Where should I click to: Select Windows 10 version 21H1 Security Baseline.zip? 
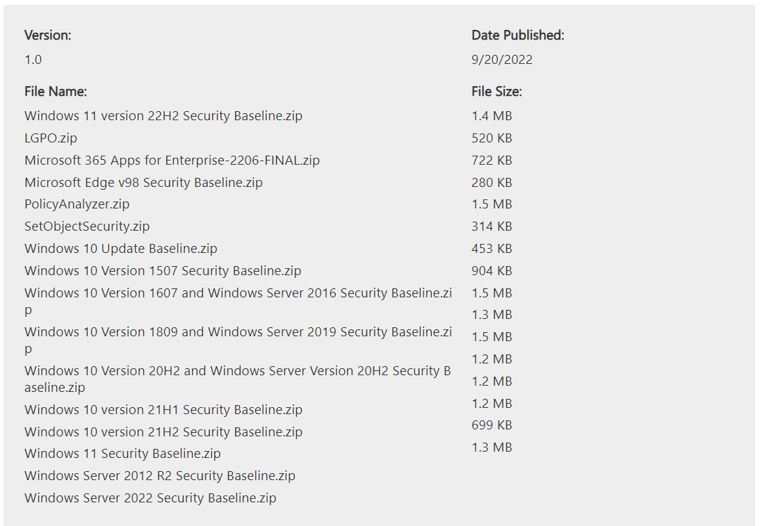(x=163, y=410)
